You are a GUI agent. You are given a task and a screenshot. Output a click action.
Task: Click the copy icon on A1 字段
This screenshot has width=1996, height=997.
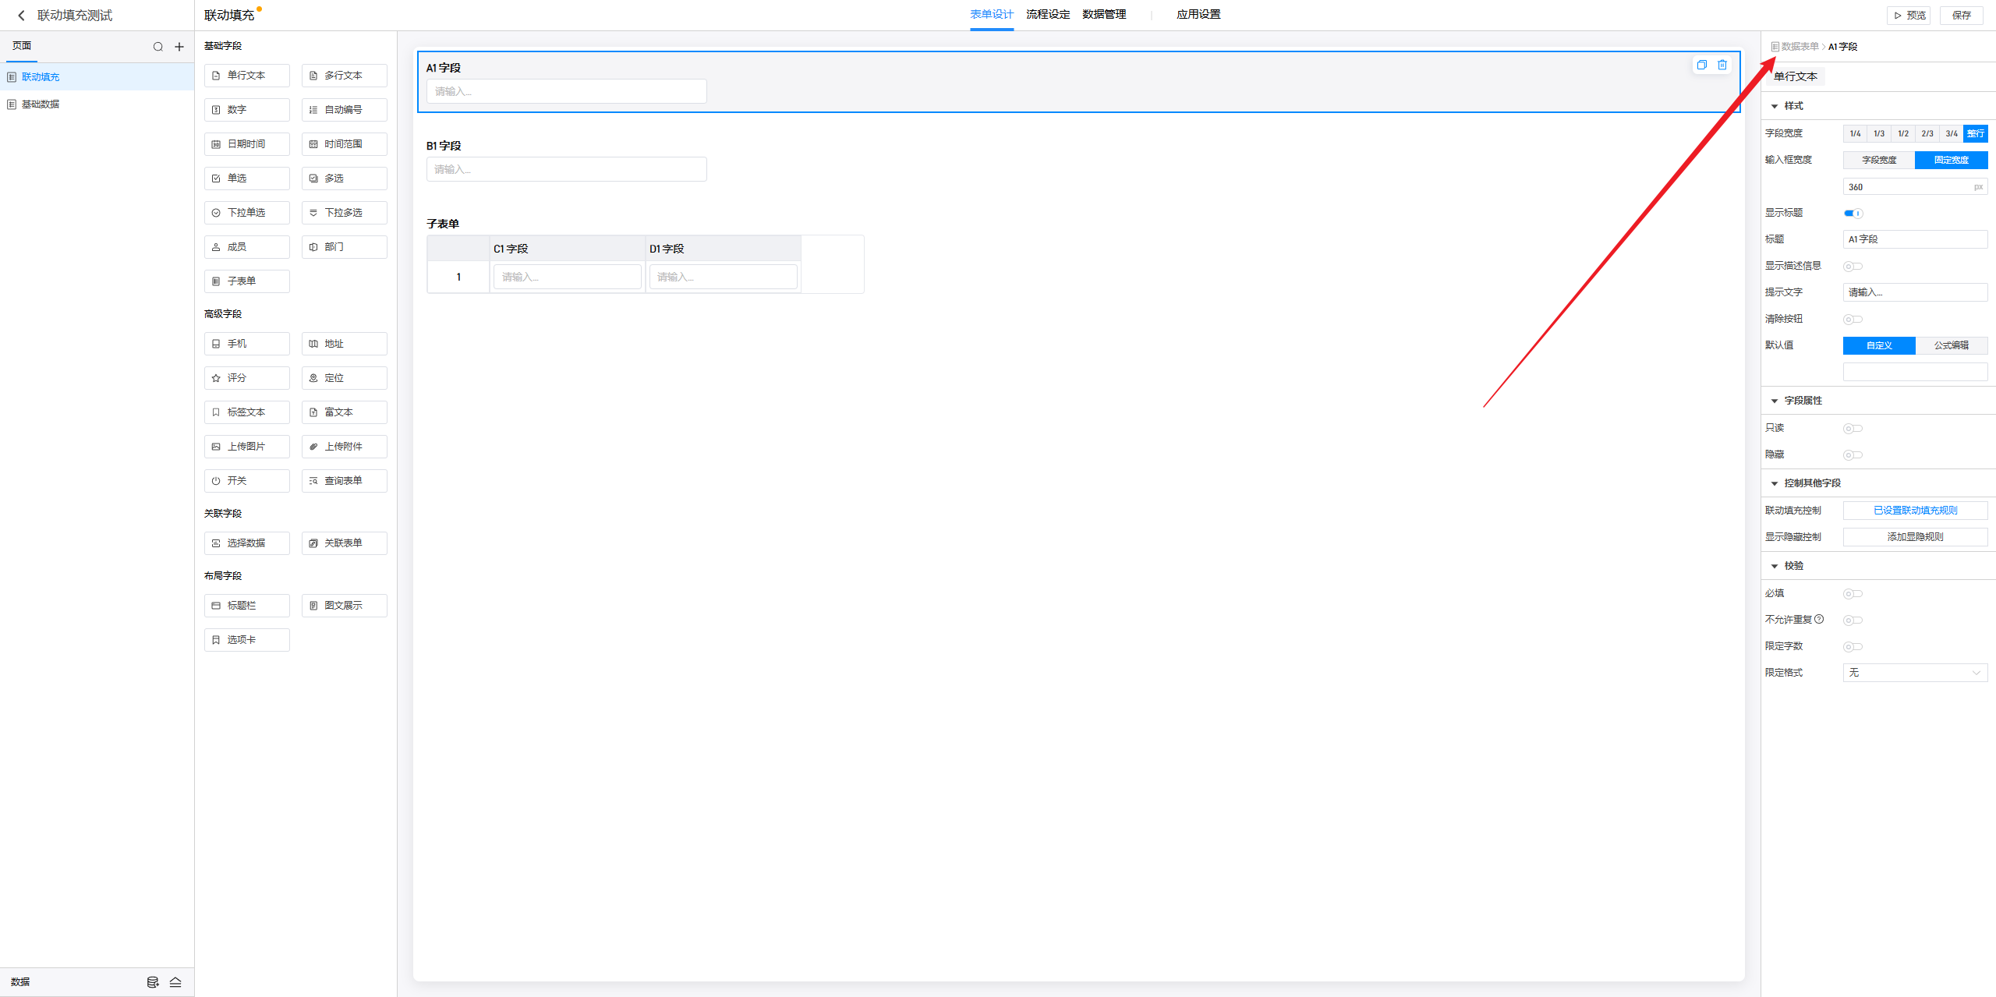[1702, 65]
